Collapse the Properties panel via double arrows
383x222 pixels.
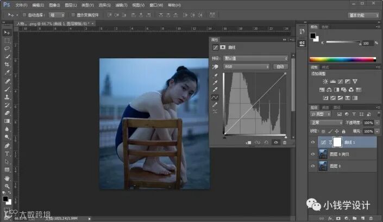point(285,40)
